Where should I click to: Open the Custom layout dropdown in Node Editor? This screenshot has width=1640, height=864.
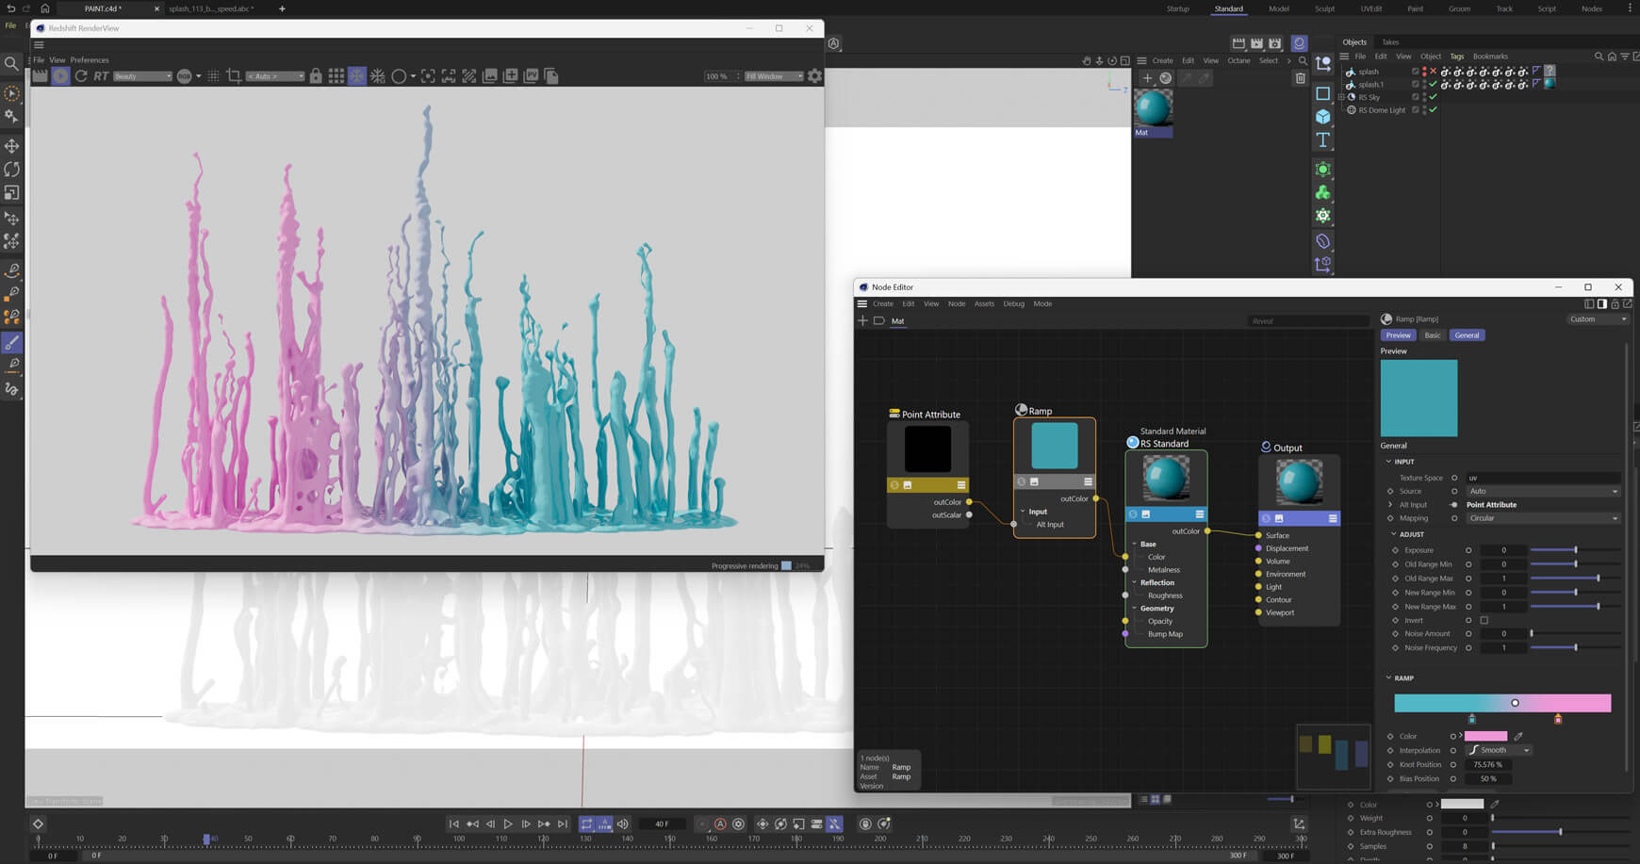pyautogui.click(x=1598, y=318)
